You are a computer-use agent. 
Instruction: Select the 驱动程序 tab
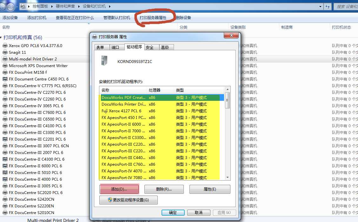click(134, 47)
